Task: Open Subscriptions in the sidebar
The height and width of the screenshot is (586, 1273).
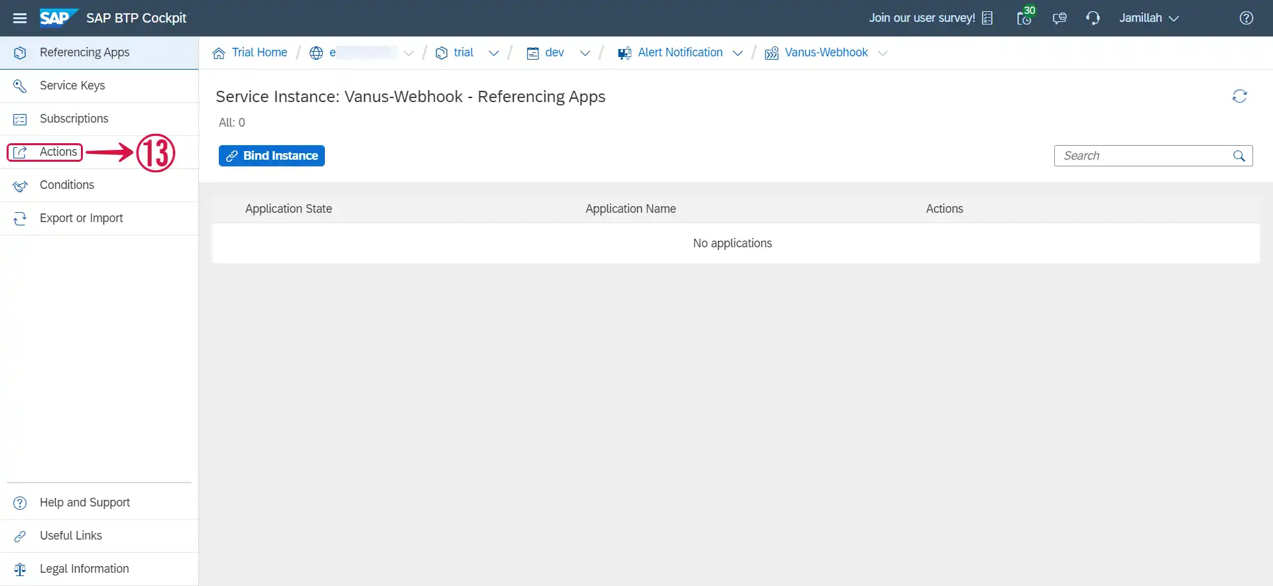Action: coord(99,119)
